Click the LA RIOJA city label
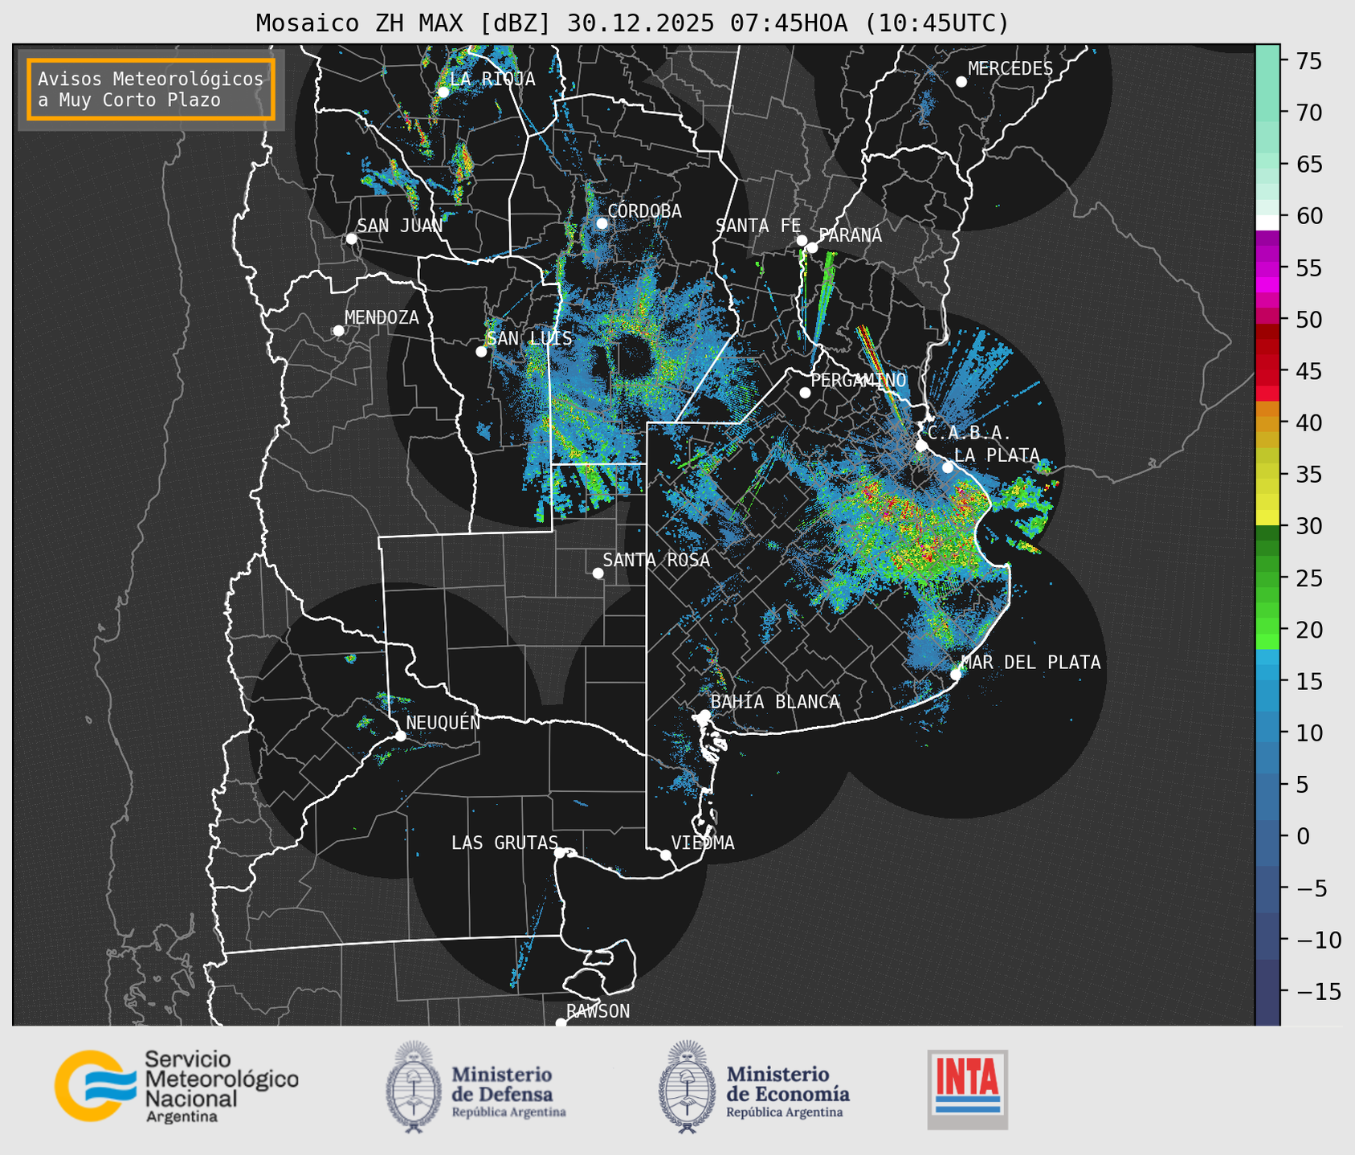Image resolution: width=1355 pixels, height=1155 pixels. 492,79
